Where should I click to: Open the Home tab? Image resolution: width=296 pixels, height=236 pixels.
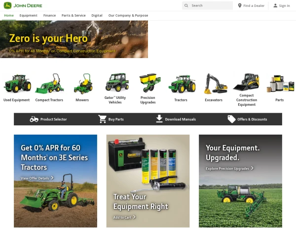(9, 15)
